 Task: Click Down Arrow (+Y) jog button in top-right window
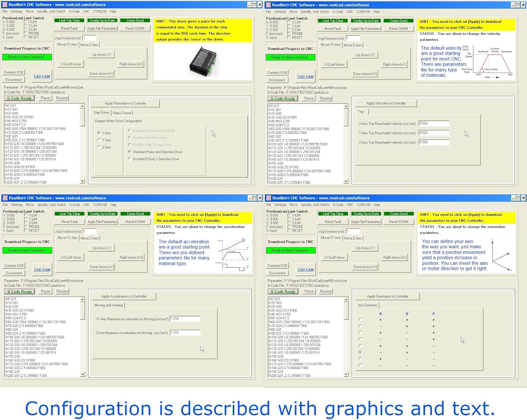click(x=365, y=74)
